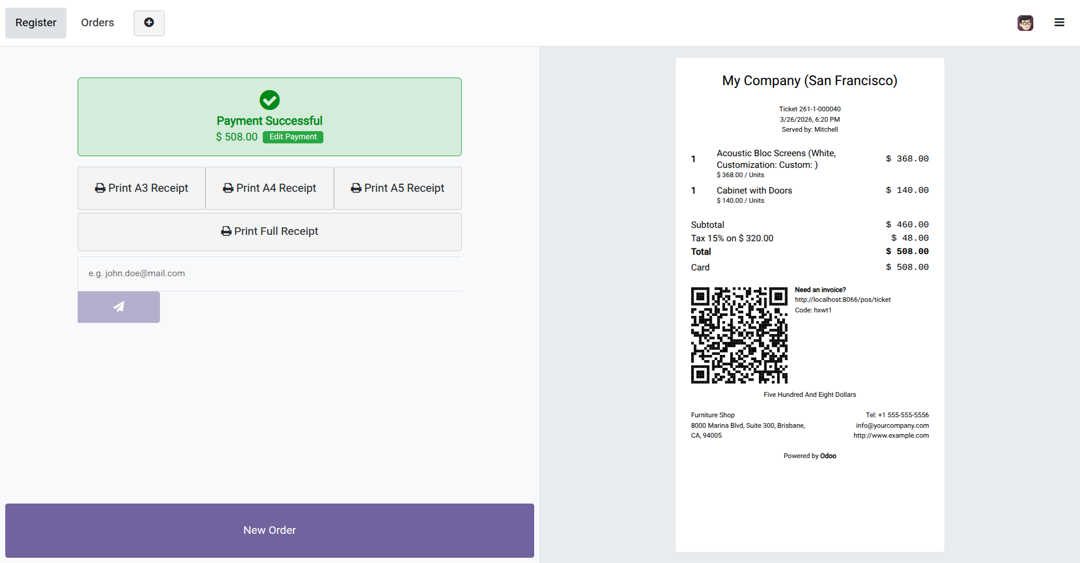Click the printer icon on Print Full Receipt
Viewport: 1080px width, 563px height.
point(227,231)
